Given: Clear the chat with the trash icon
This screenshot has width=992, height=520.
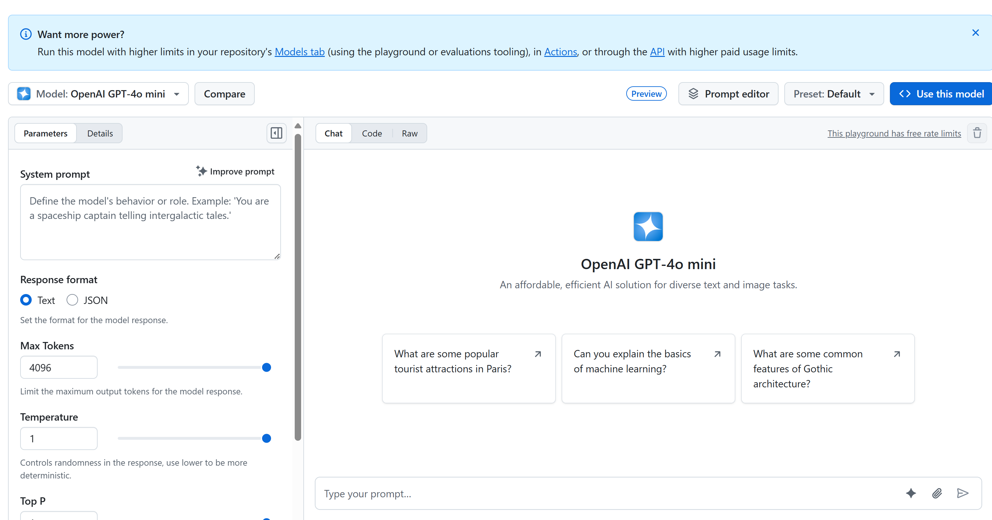Looking at the screenshot, I should (977, 133).
